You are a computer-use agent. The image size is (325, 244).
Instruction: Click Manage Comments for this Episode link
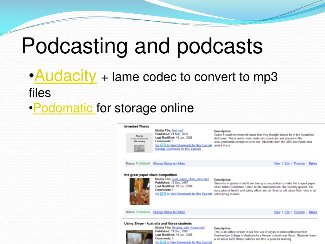coord(178,149)
